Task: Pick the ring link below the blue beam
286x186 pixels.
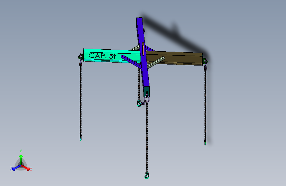Action: click(147, 99)
